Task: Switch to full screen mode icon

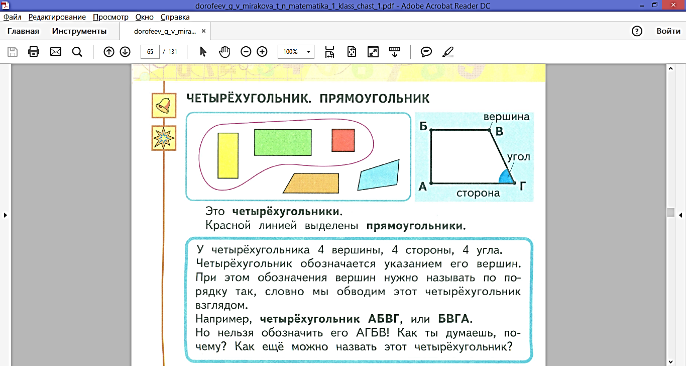Action: coord(373,51)
